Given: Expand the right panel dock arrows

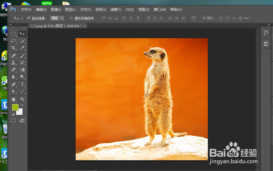Looking at the screenshot, I should [268, 25].
